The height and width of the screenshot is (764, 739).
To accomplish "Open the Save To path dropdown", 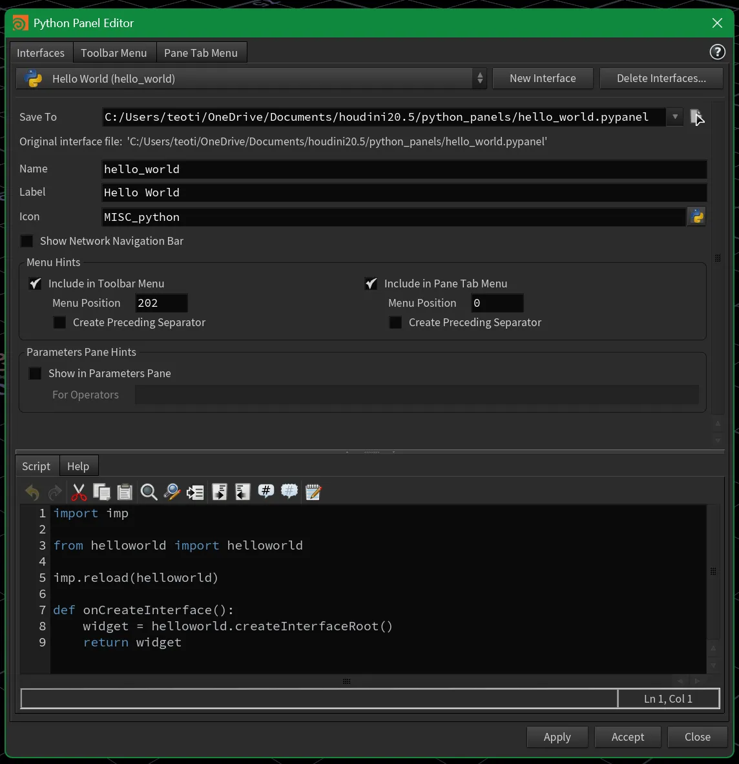I will (674, 117).
